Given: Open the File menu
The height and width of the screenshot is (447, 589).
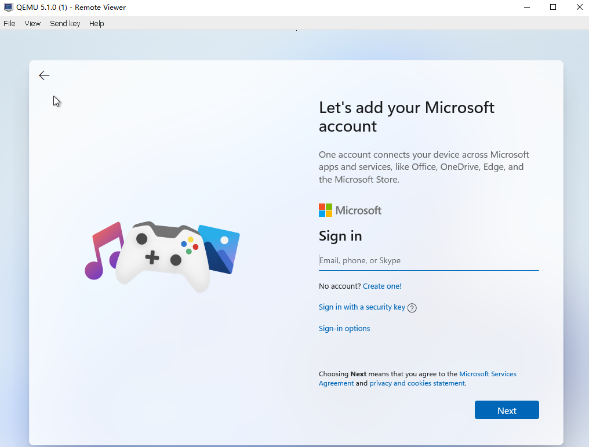Looking at the screenshot, I should click(x=9, y=24).
